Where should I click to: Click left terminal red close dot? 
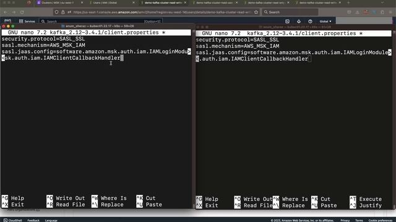point(4,26)
